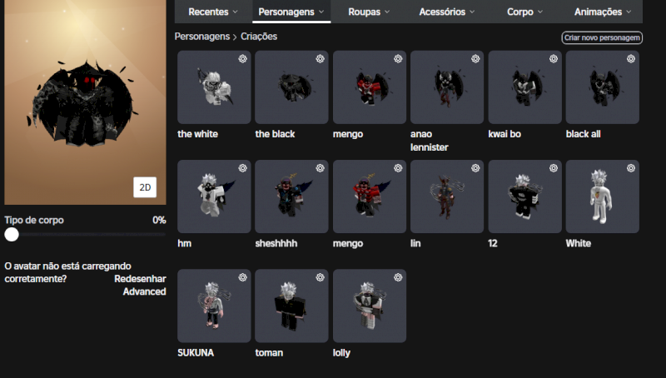
Task: Click the body type slider track
Action: (85, 235)
